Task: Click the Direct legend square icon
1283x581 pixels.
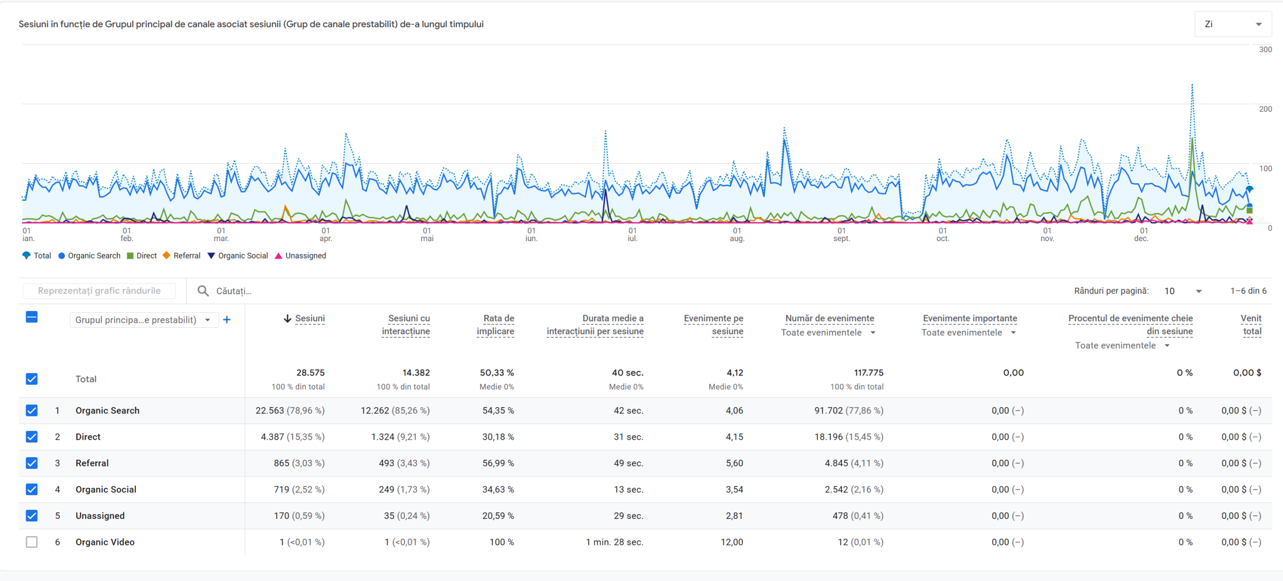Action: pyautogui.click(x=130, y=256)
